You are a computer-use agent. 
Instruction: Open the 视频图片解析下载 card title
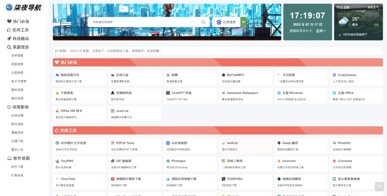coord(129,179)
